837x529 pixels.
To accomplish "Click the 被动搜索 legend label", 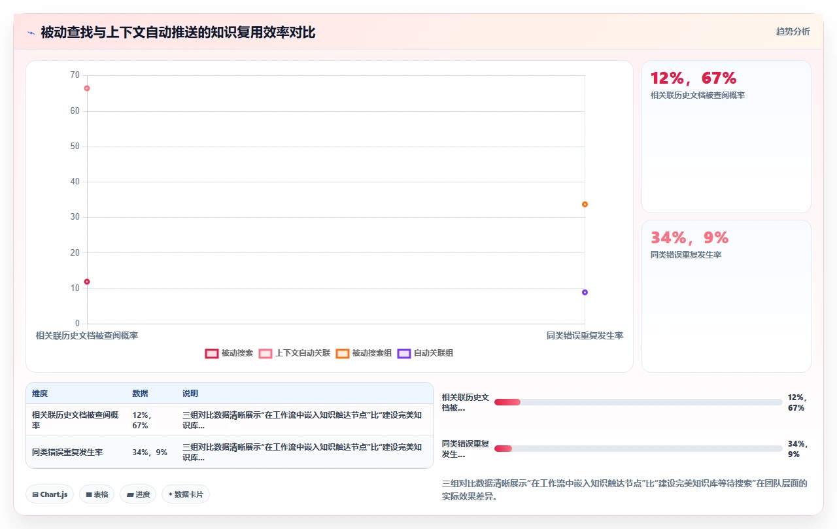I will [x=237, y=353].
